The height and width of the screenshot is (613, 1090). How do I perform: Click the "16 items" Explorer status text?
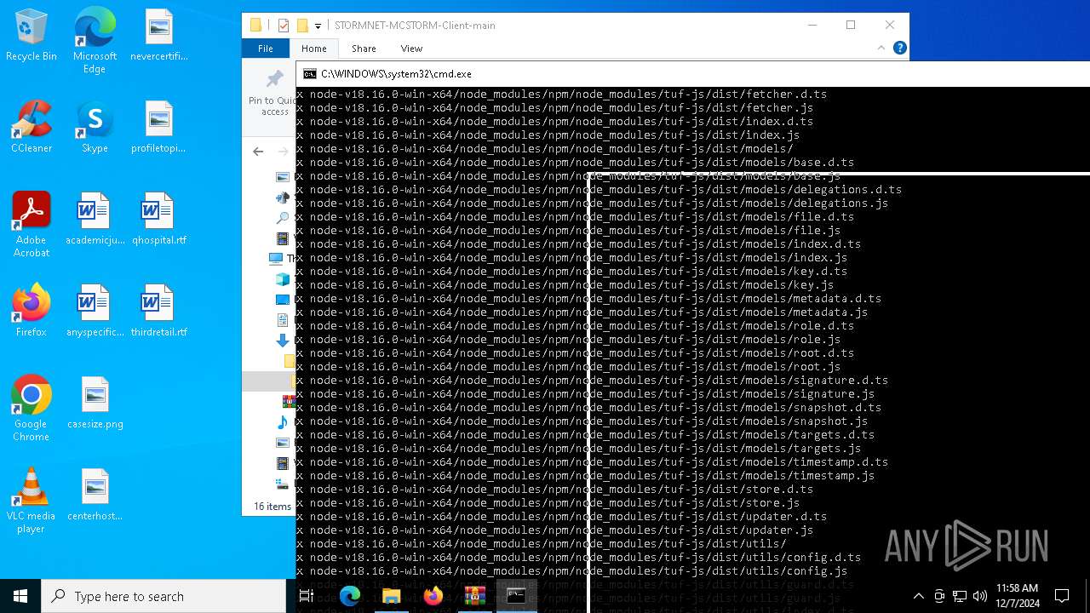point(272,506)
